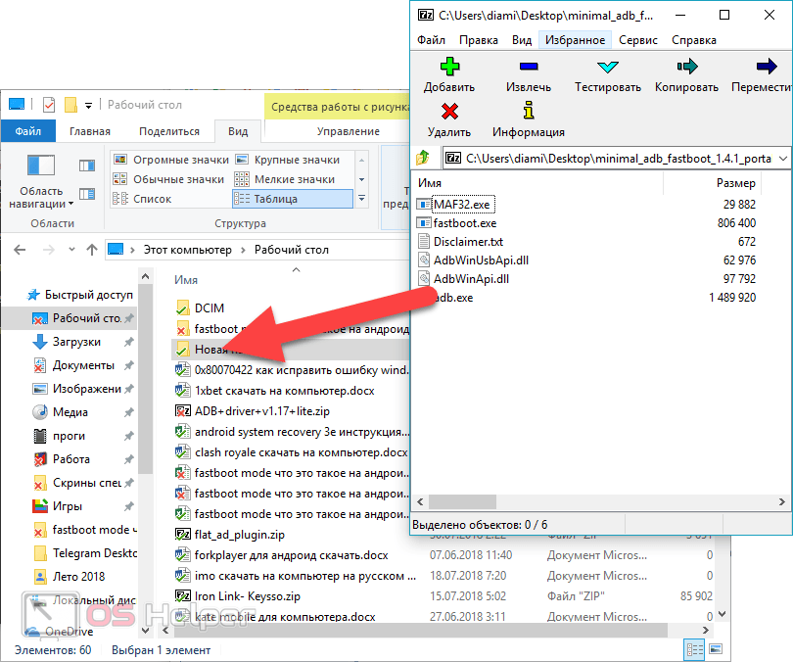Click Этот компьютер in breadcrumb

pyautogui.click(x=188, y=250)
